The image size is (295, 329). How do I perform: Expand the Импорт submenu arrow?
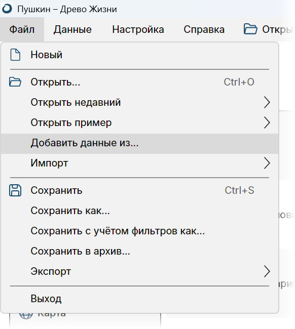[267, 163]
